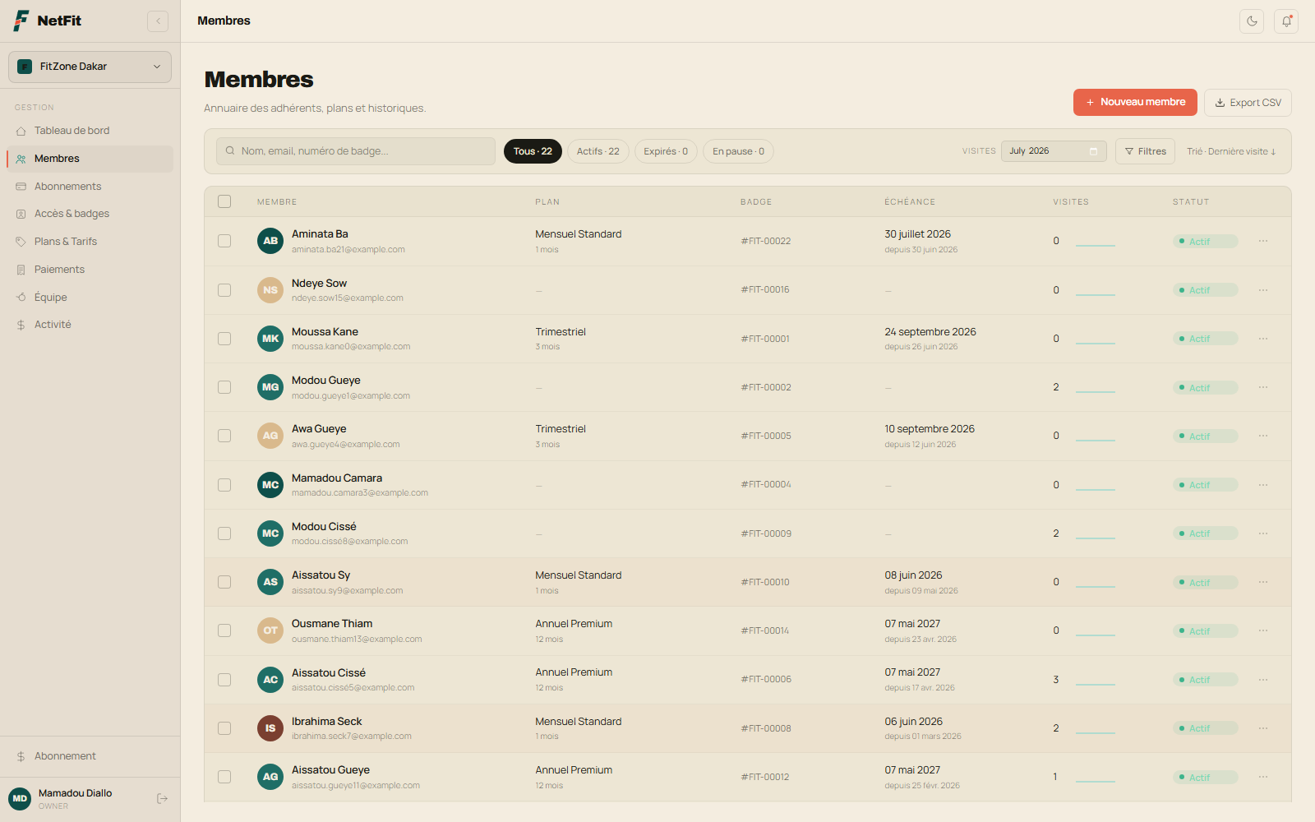Image resolution: width=1315 pixels, height=822 pixels.
Task: Click badge number #FIT-00022
Action: [766, 241]
